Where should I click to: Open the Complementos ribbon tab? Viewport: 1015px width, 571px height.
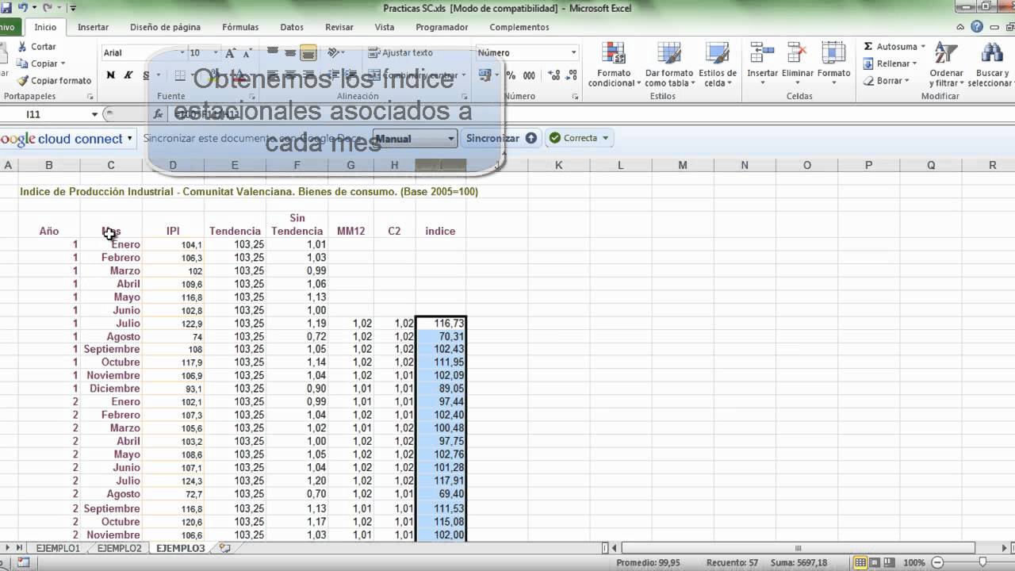519,27
